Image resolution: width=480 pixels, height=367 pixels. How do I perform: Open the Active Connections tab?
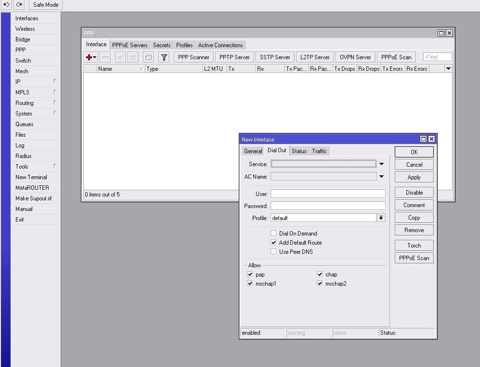(221, 45)
